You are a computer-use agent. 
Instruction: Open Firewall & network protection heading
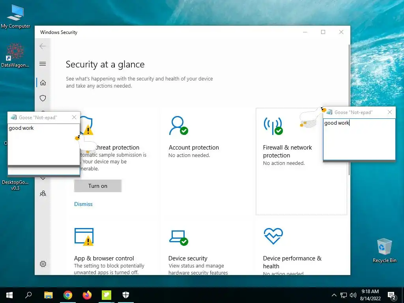(x=287, y=151)
